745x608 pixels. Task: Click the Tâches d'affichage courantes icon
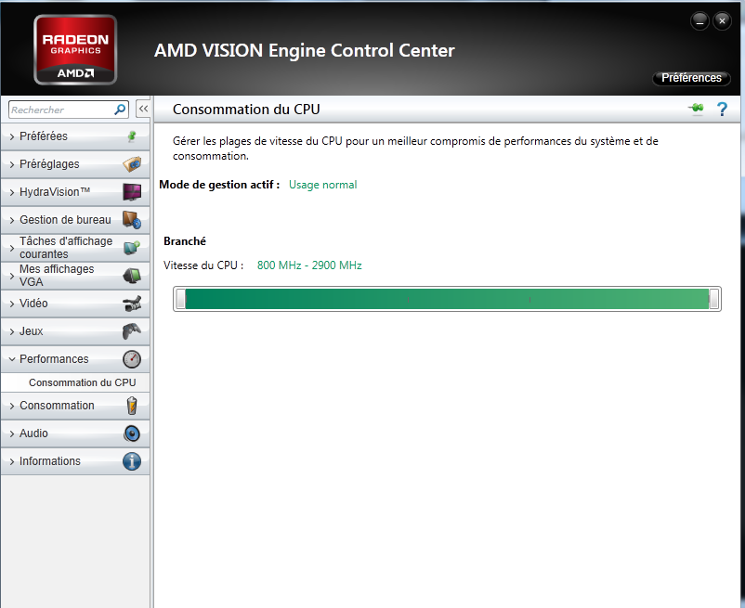132,247
